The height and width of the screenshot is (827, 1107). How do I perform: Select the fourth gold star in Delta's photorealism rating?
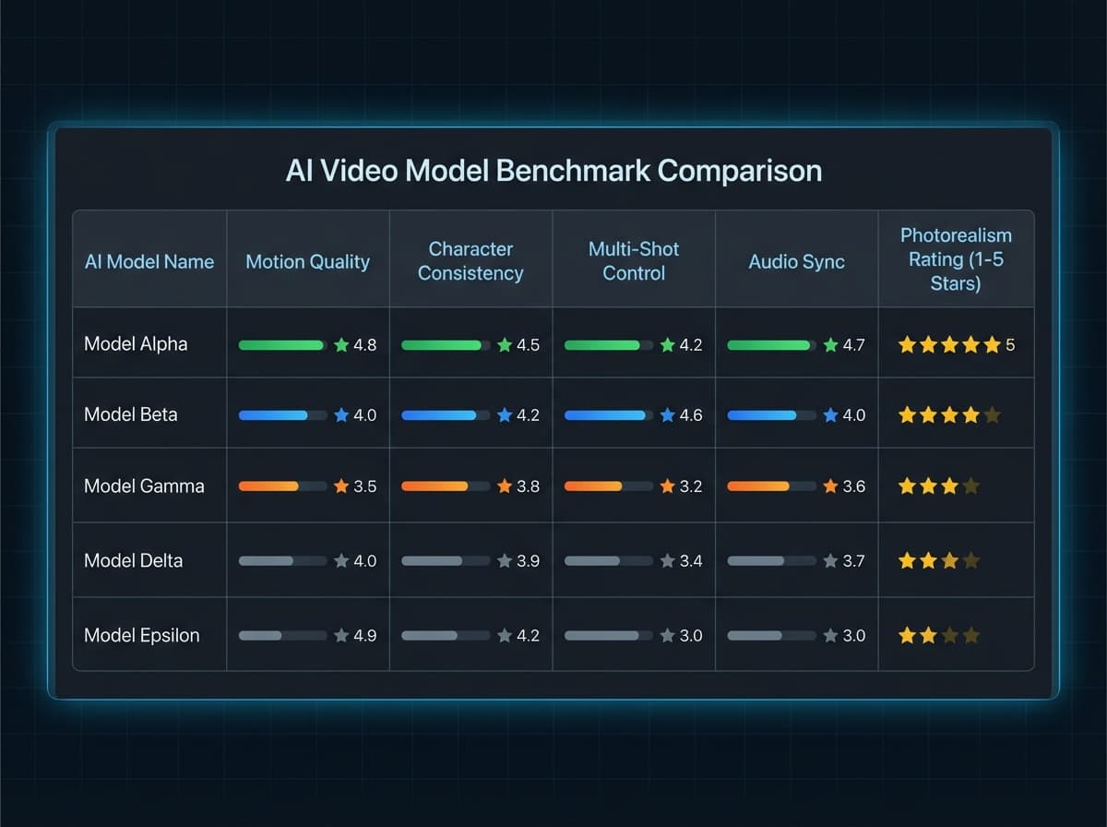[x=970, y=560]
